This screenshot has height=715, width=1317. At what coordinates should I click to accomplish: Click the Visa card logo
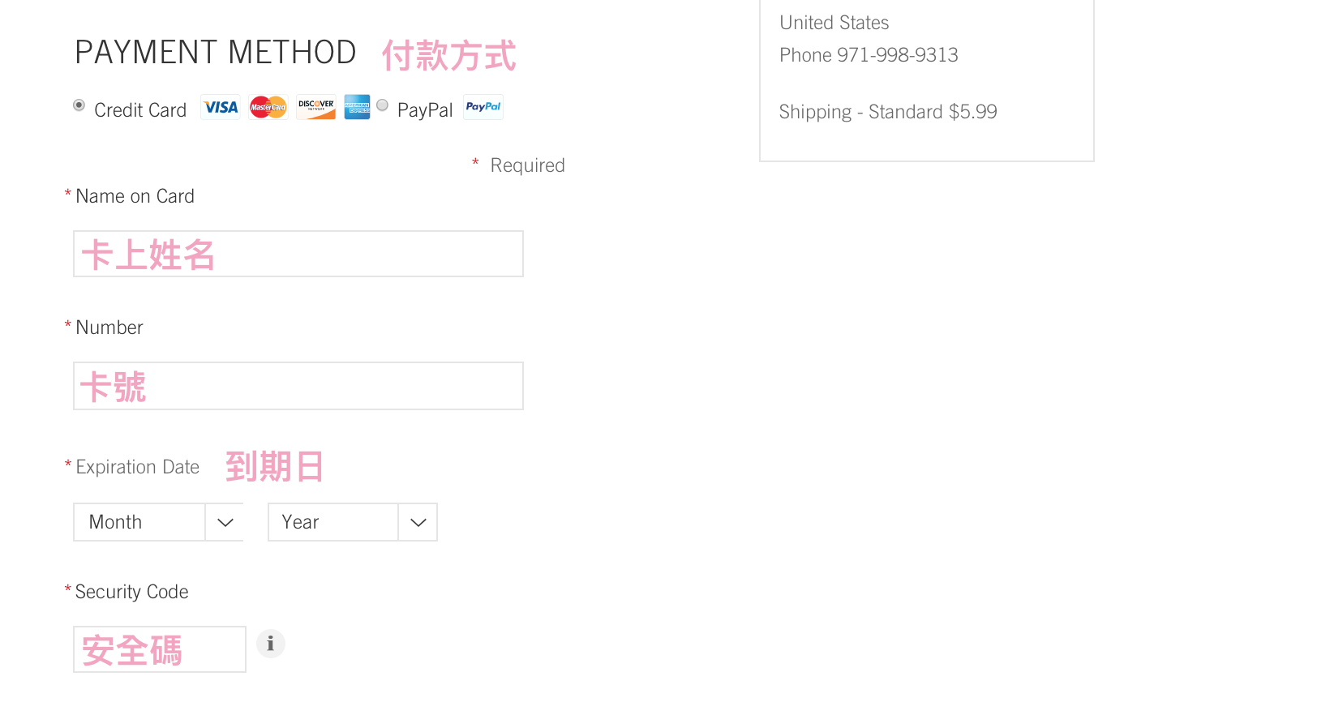tap(221, 107)
